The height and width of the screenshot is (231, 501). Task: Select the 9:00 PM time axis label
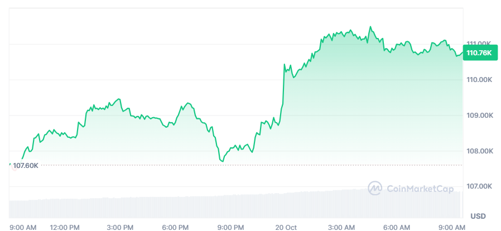(230, 227)
